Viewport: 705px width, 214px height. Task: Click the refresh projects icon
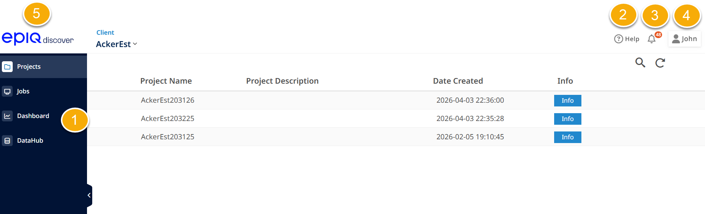[x=660, y=63]
